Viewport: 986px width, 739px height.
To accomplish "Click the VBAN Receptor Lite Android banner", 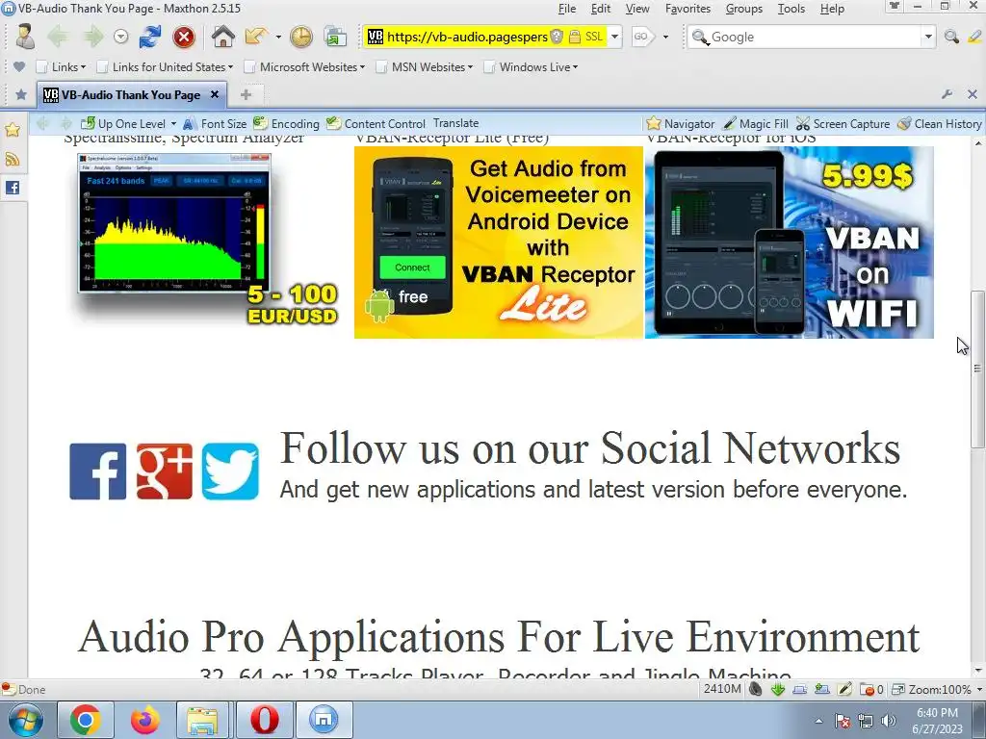I will 499,242.
